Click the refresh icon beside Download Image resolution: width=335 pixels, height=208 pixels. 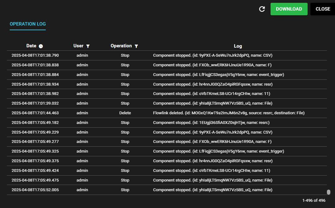pos(262,9)
